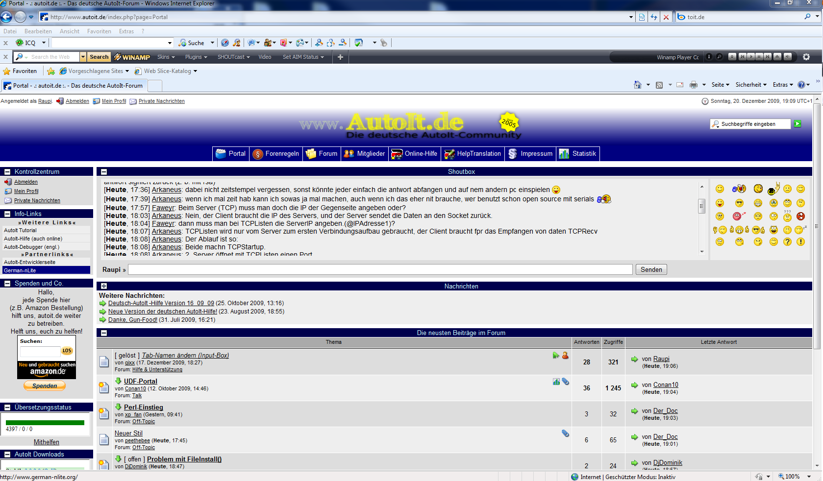
Task: Open the Ansicht menu
Action: click(x=69, y=31)
